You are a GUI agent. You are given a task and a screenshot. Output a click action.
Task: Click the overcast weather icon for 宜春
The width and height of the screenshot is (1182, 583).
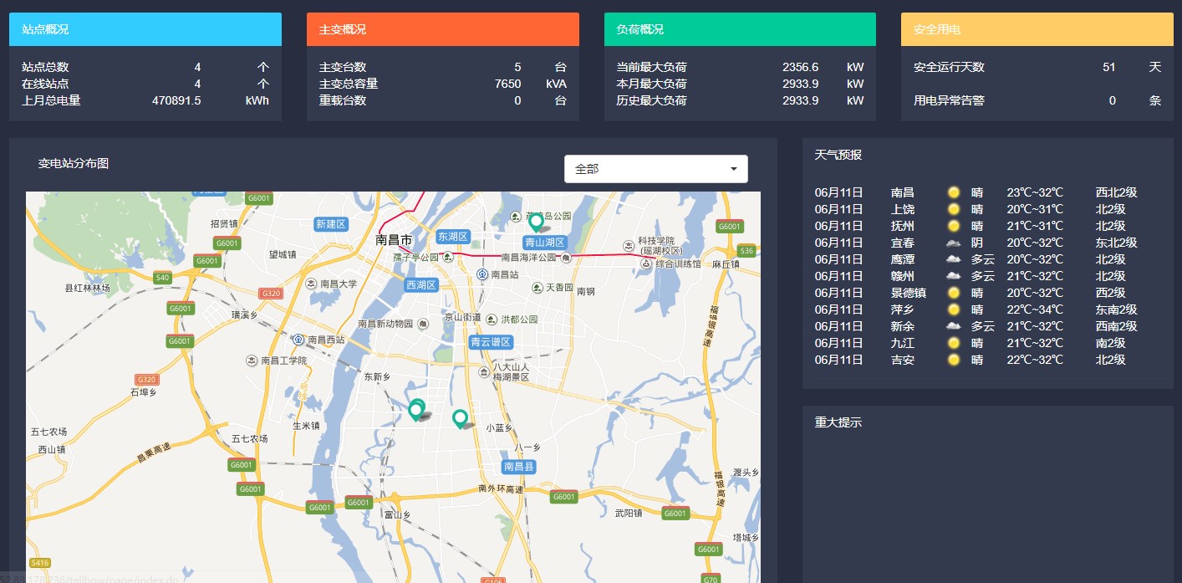[953, 243]
